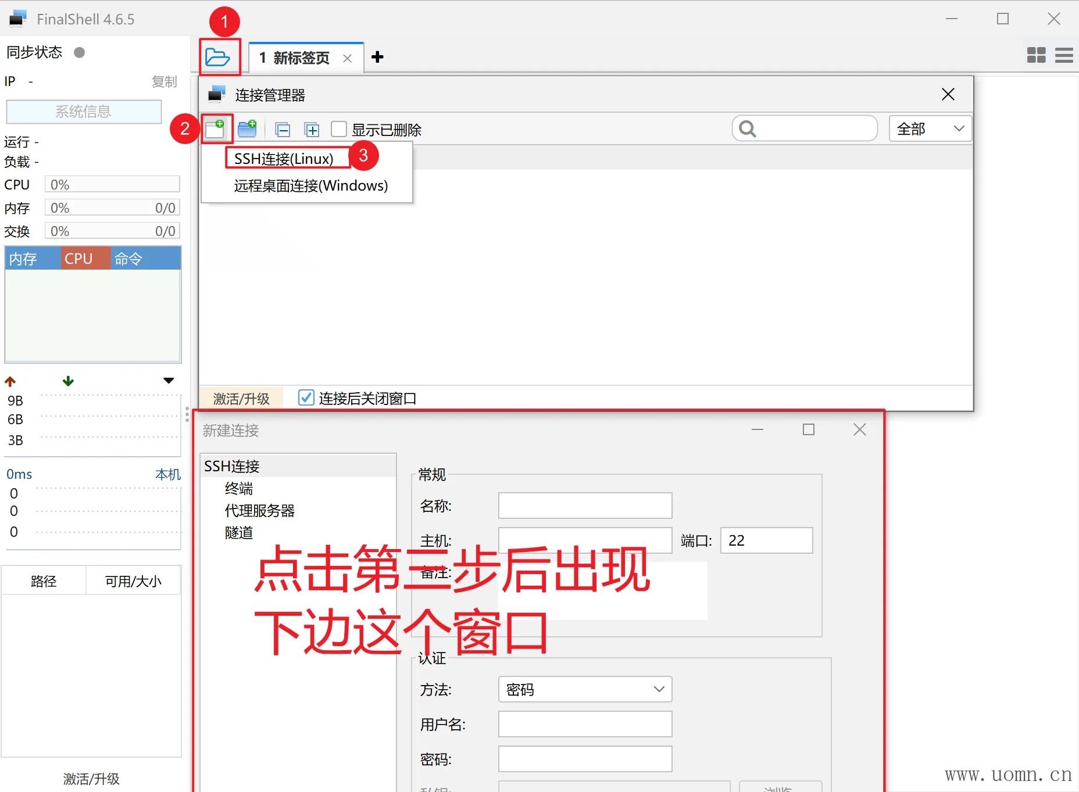Select 远程桌面连接(Windows) menu entry
This screenshot has height=792, width=1079.
310,186
